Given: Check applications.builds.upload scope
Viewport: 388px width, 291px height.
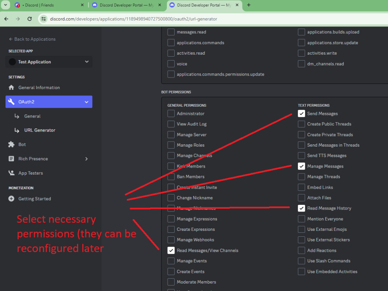Looking at the screenshot, I should (x=301, y=32).
